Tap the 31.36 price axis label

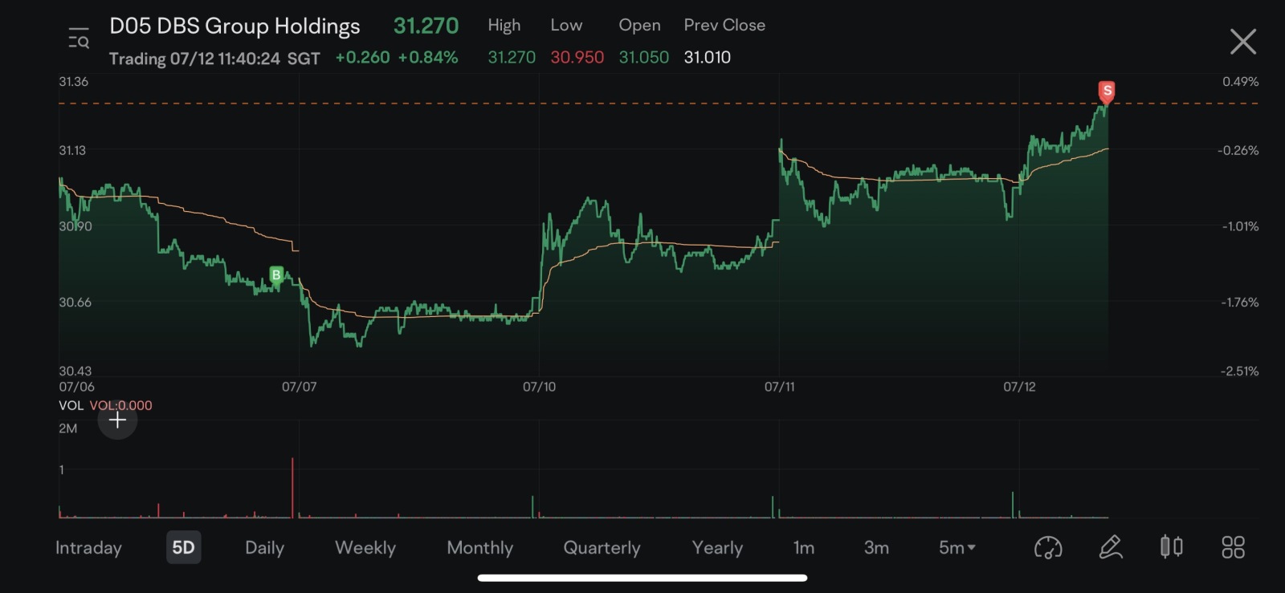click(x=73, y=82)
